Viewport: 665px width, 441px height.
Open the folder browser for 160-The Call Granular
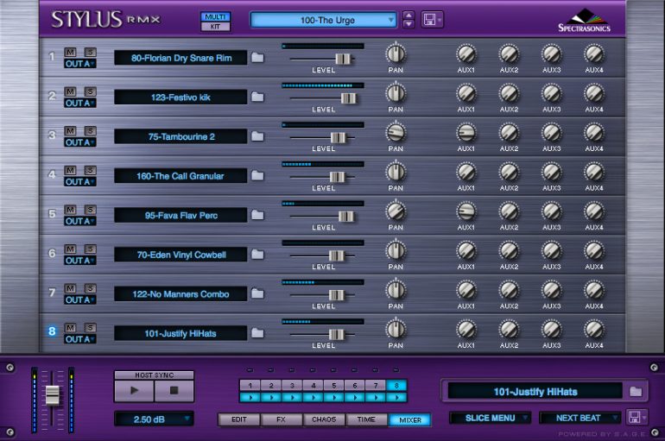257,176
